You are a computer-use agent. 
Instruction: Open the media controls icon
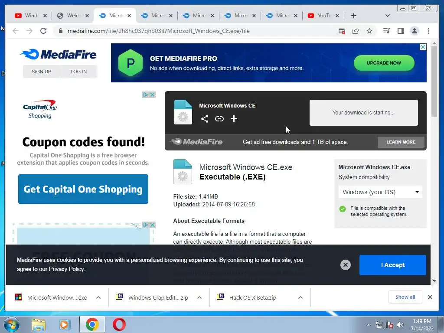click(x=386, y=31)
